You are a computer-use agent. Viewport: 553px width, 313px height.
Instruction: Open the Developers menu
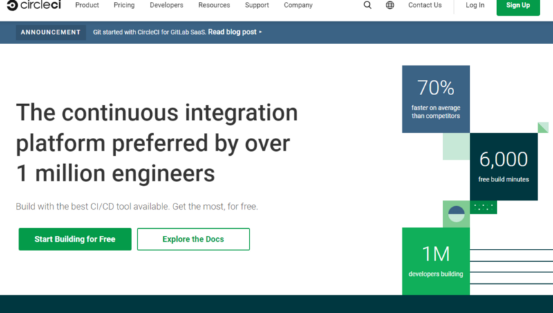click(x=167, y=5)
